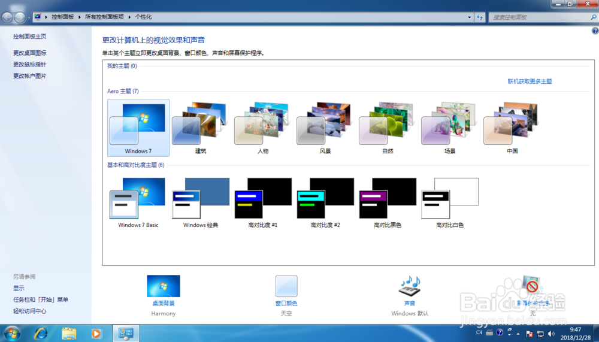Click the volume speaker tray icon
The image size is (599, 342).
551,334
